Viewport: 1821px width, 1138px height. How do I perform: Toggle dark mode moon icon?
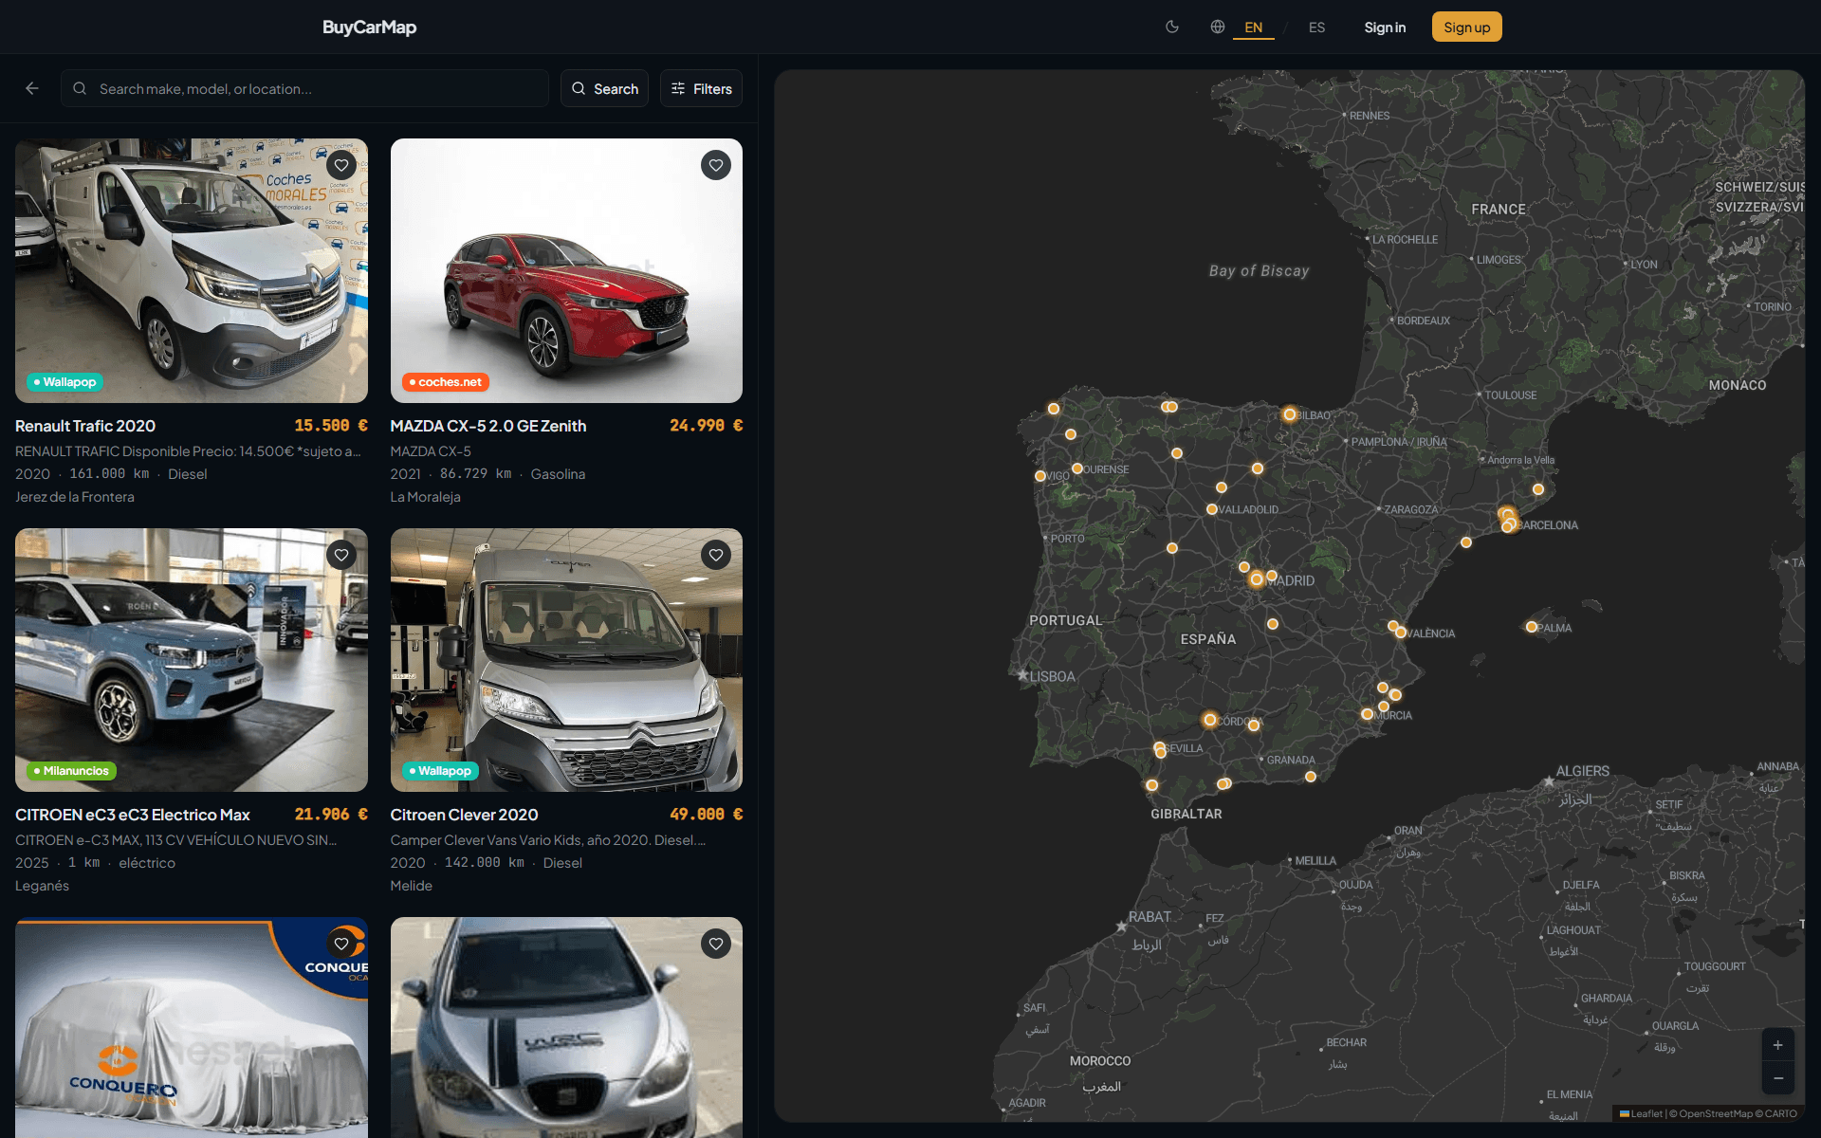(1172, 27)
